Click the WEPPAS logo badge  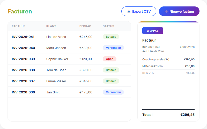152,31
